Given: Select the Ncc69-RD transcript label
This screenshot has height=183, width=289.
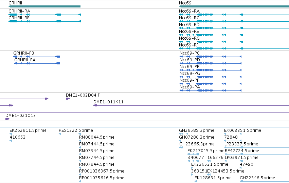Looking at the screenshot, I should coord(189,25).
